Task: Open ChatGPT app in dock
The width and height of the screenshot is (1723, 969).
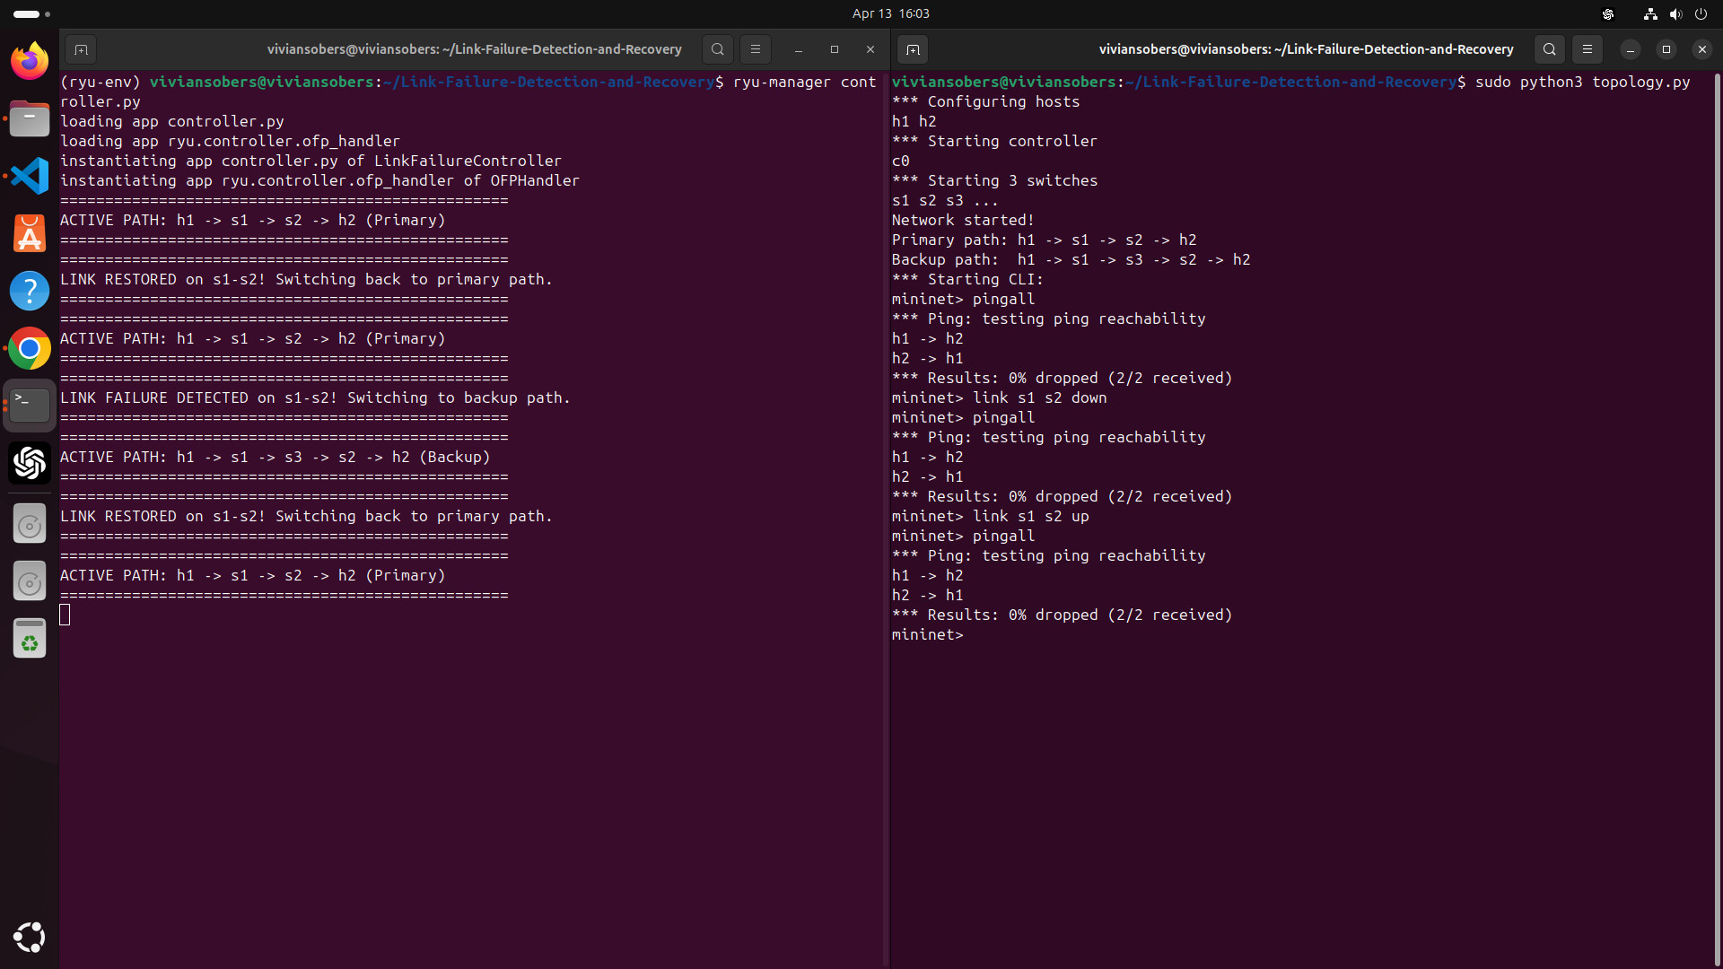Action: pyautogui.click(x=30, y=463)
